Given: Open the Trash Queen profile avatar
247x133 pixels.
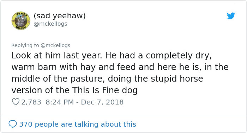Looking at the screenshot, I should point(21,21).
